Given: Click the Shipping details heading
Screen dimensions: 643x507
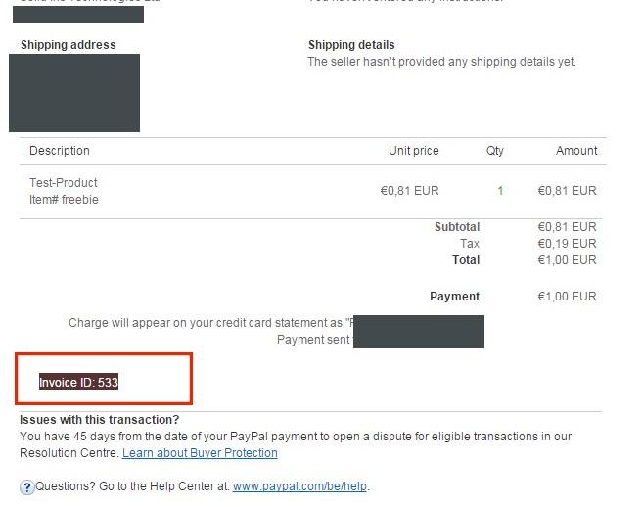Looking at the screenshot, I should 351,45.
